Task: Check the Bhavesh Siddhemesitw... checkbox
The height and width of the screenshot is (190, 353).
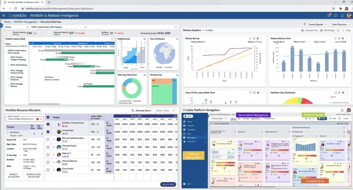Action: point(48,139)
